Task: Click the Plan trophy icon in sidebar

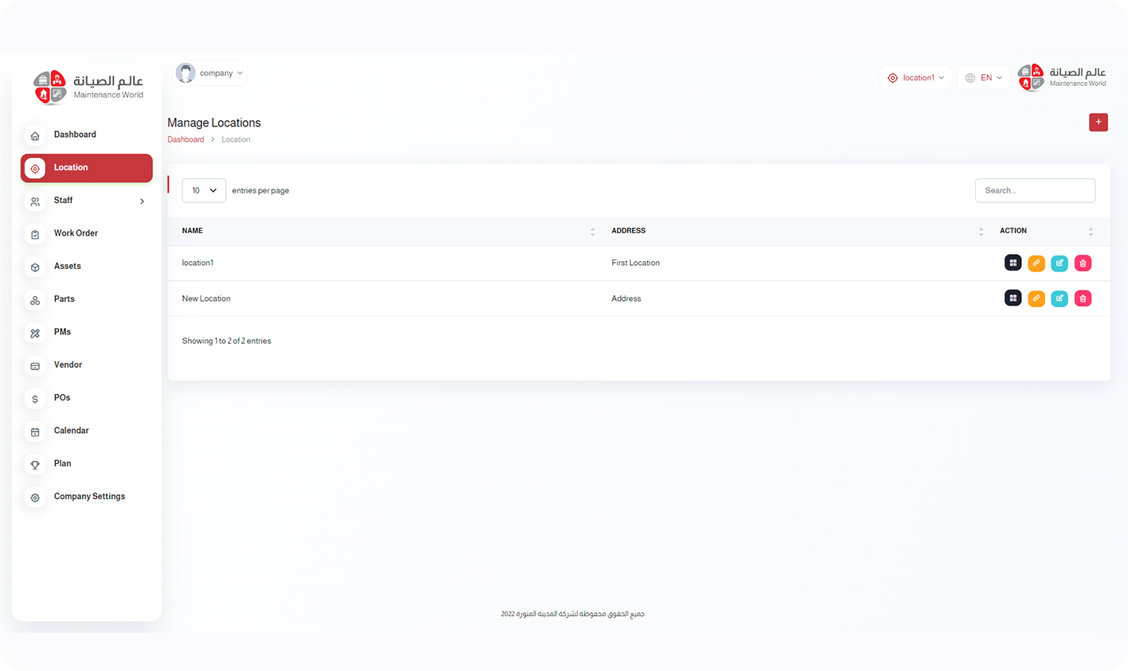Action: point(35,464)
